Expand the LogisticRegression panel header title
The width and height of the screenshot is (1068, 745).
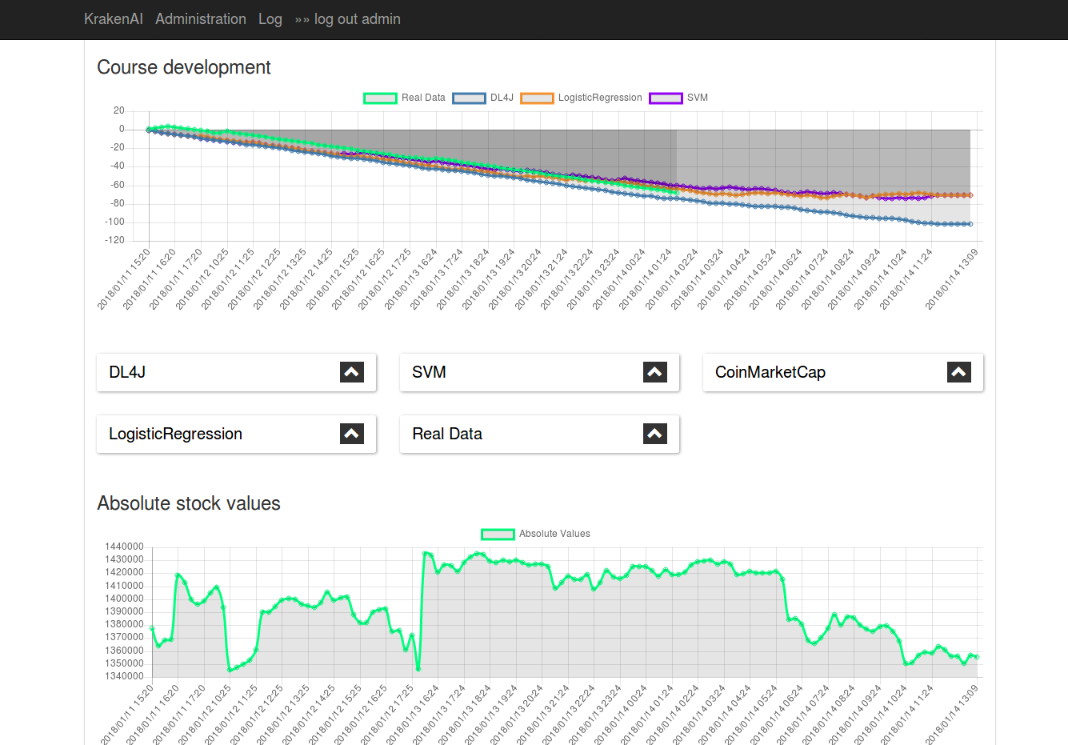[175, 434]
